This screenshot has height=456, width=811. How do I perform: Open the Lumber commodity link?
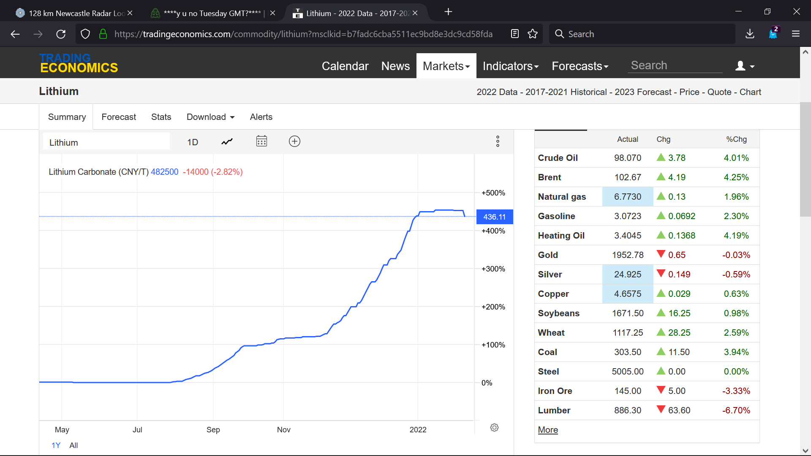pos(554,410)
